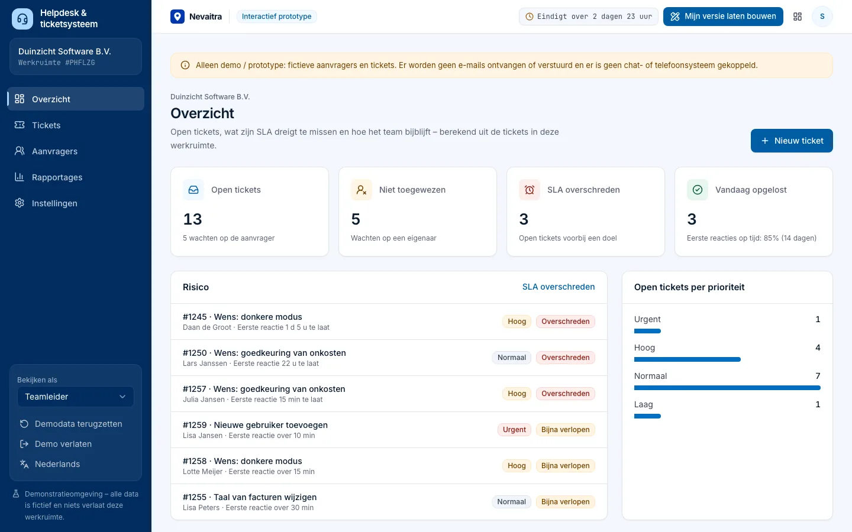This screenshot has width=852, height=532.
Task: Click the Urgent badge on ticket #1259
Action: [514, 430]
